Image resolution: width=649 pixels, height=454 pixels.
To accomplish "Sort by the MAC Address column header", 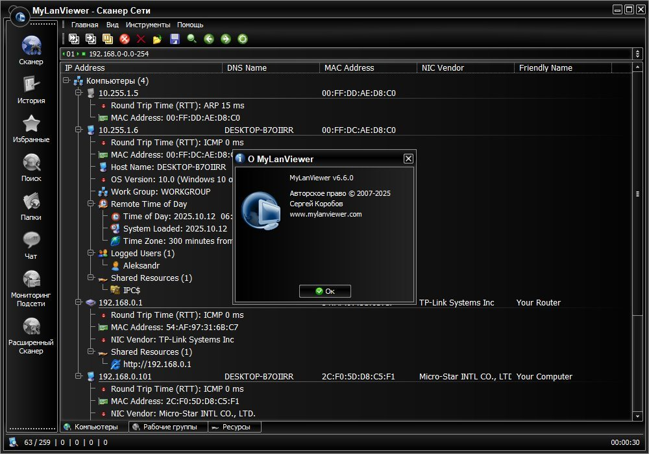I will click(368, 68).
